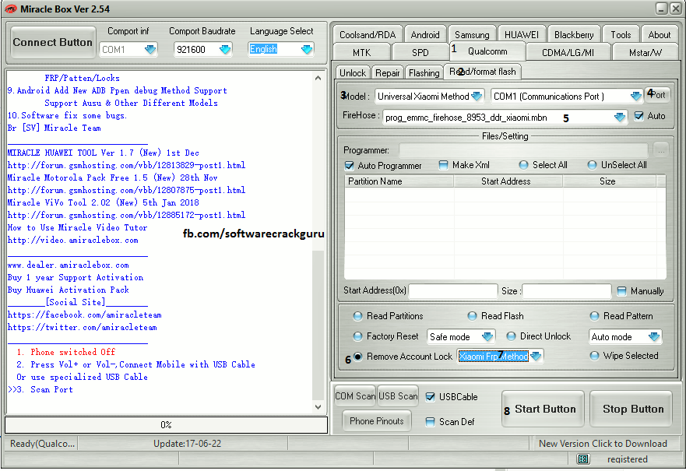Enable the Scan Def checkbox
Screen dimensions: 686x471
pos(431,422)
